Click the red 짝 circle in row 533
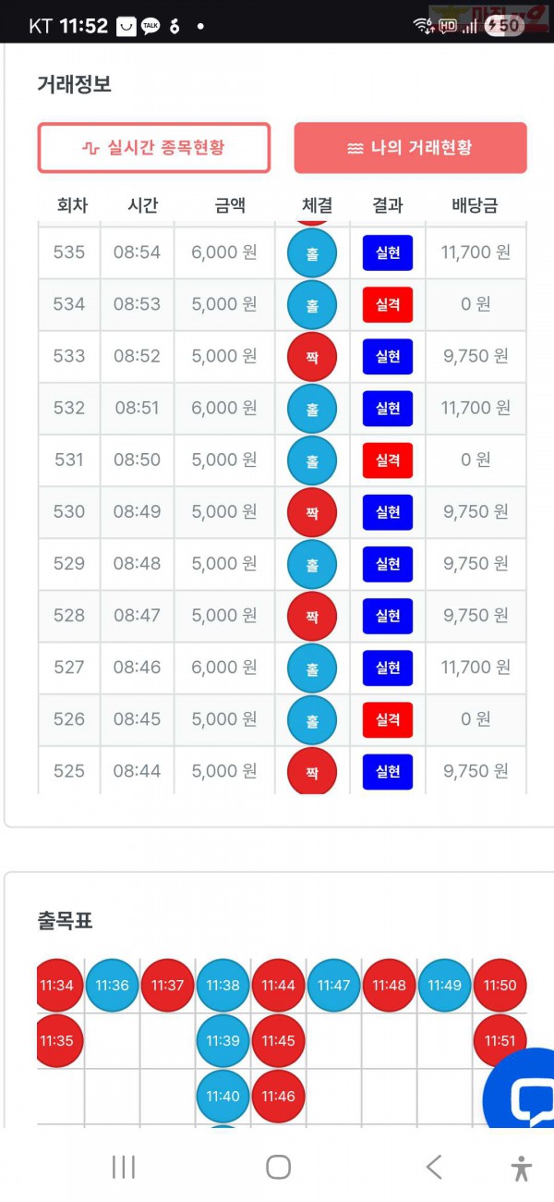 (312, 356)
